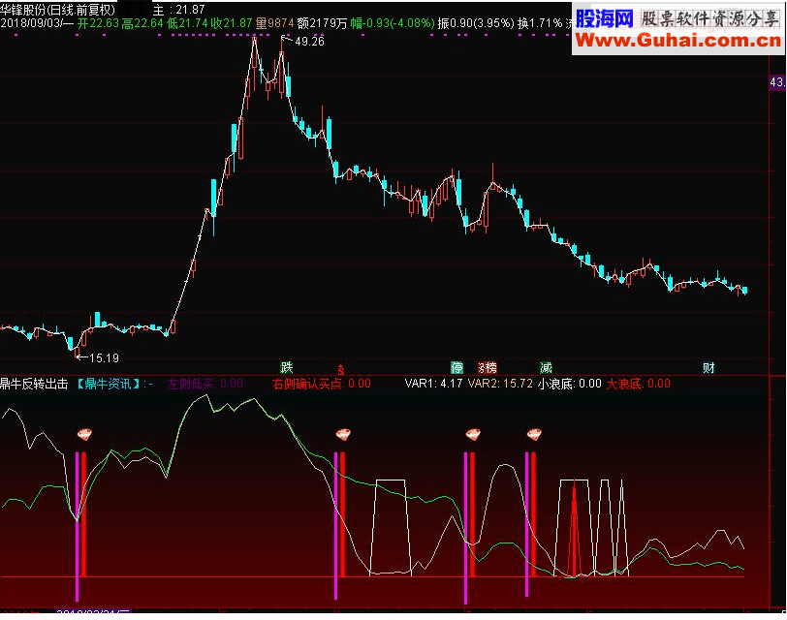Click the 量9874 volume value
The width and height of the screenshot is (787, 620).
click(274, 23)
